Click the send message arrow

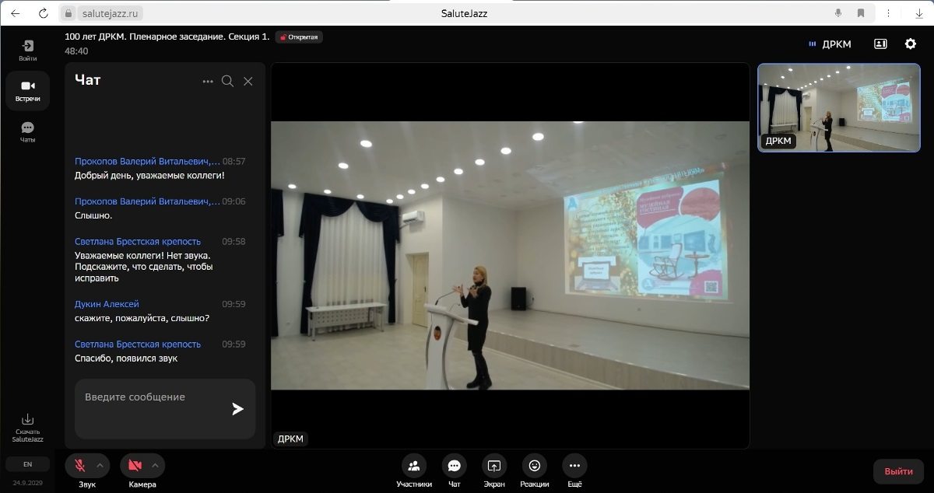coord(237,409)
